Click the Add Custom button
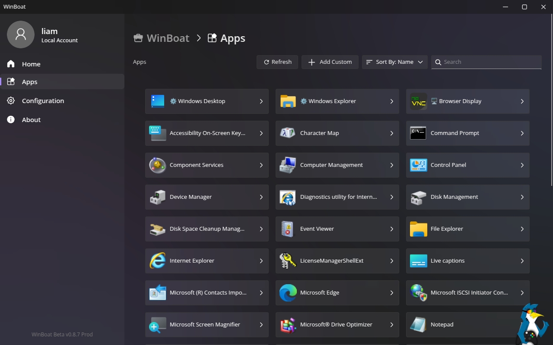 click(x=330, y=62)
